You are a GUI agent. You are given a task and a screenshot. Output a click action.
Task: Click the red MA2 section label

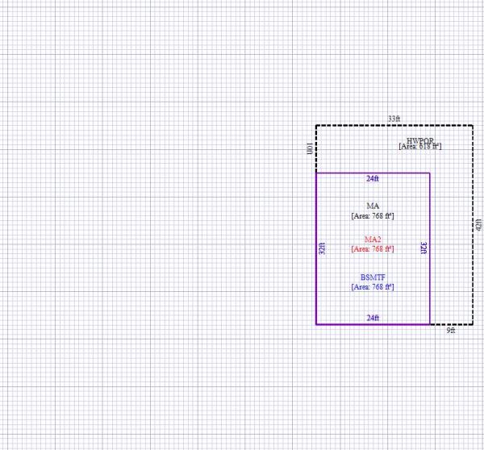pos(373,240)
